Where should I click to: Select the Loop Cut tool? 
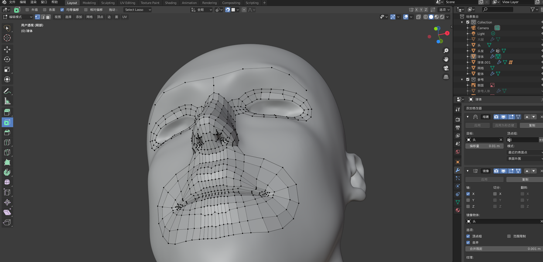click(x=7, y=142)
